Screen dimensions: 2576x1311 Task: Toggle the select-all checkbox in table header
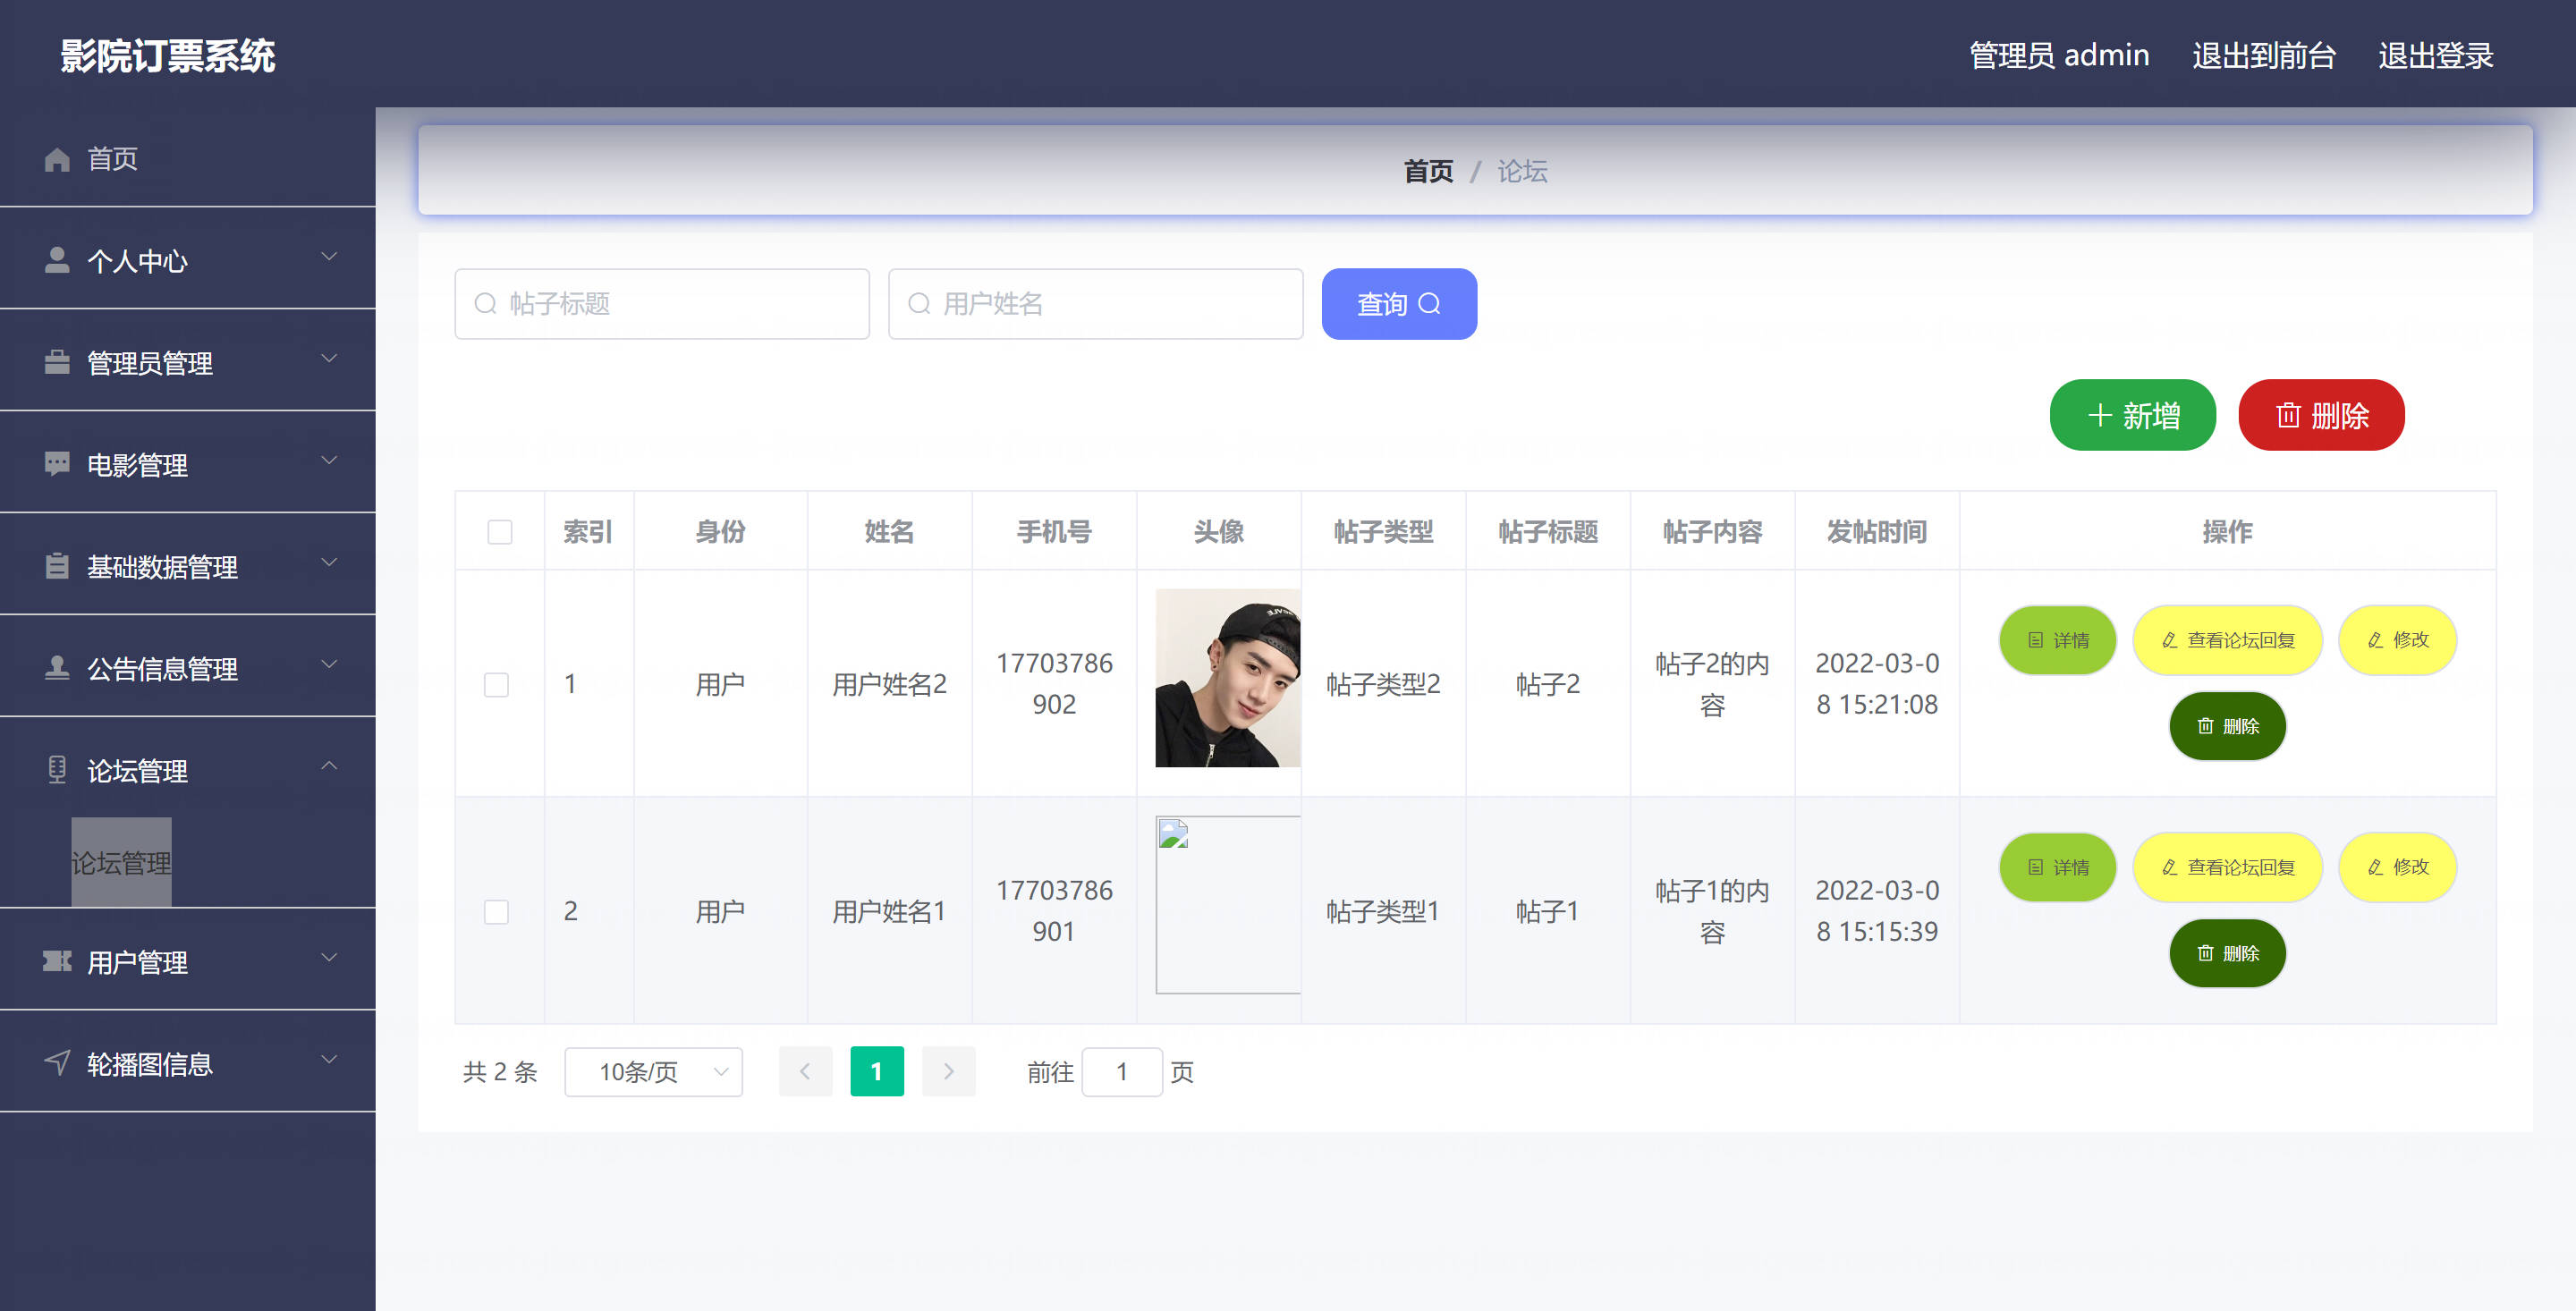[499, 532]
